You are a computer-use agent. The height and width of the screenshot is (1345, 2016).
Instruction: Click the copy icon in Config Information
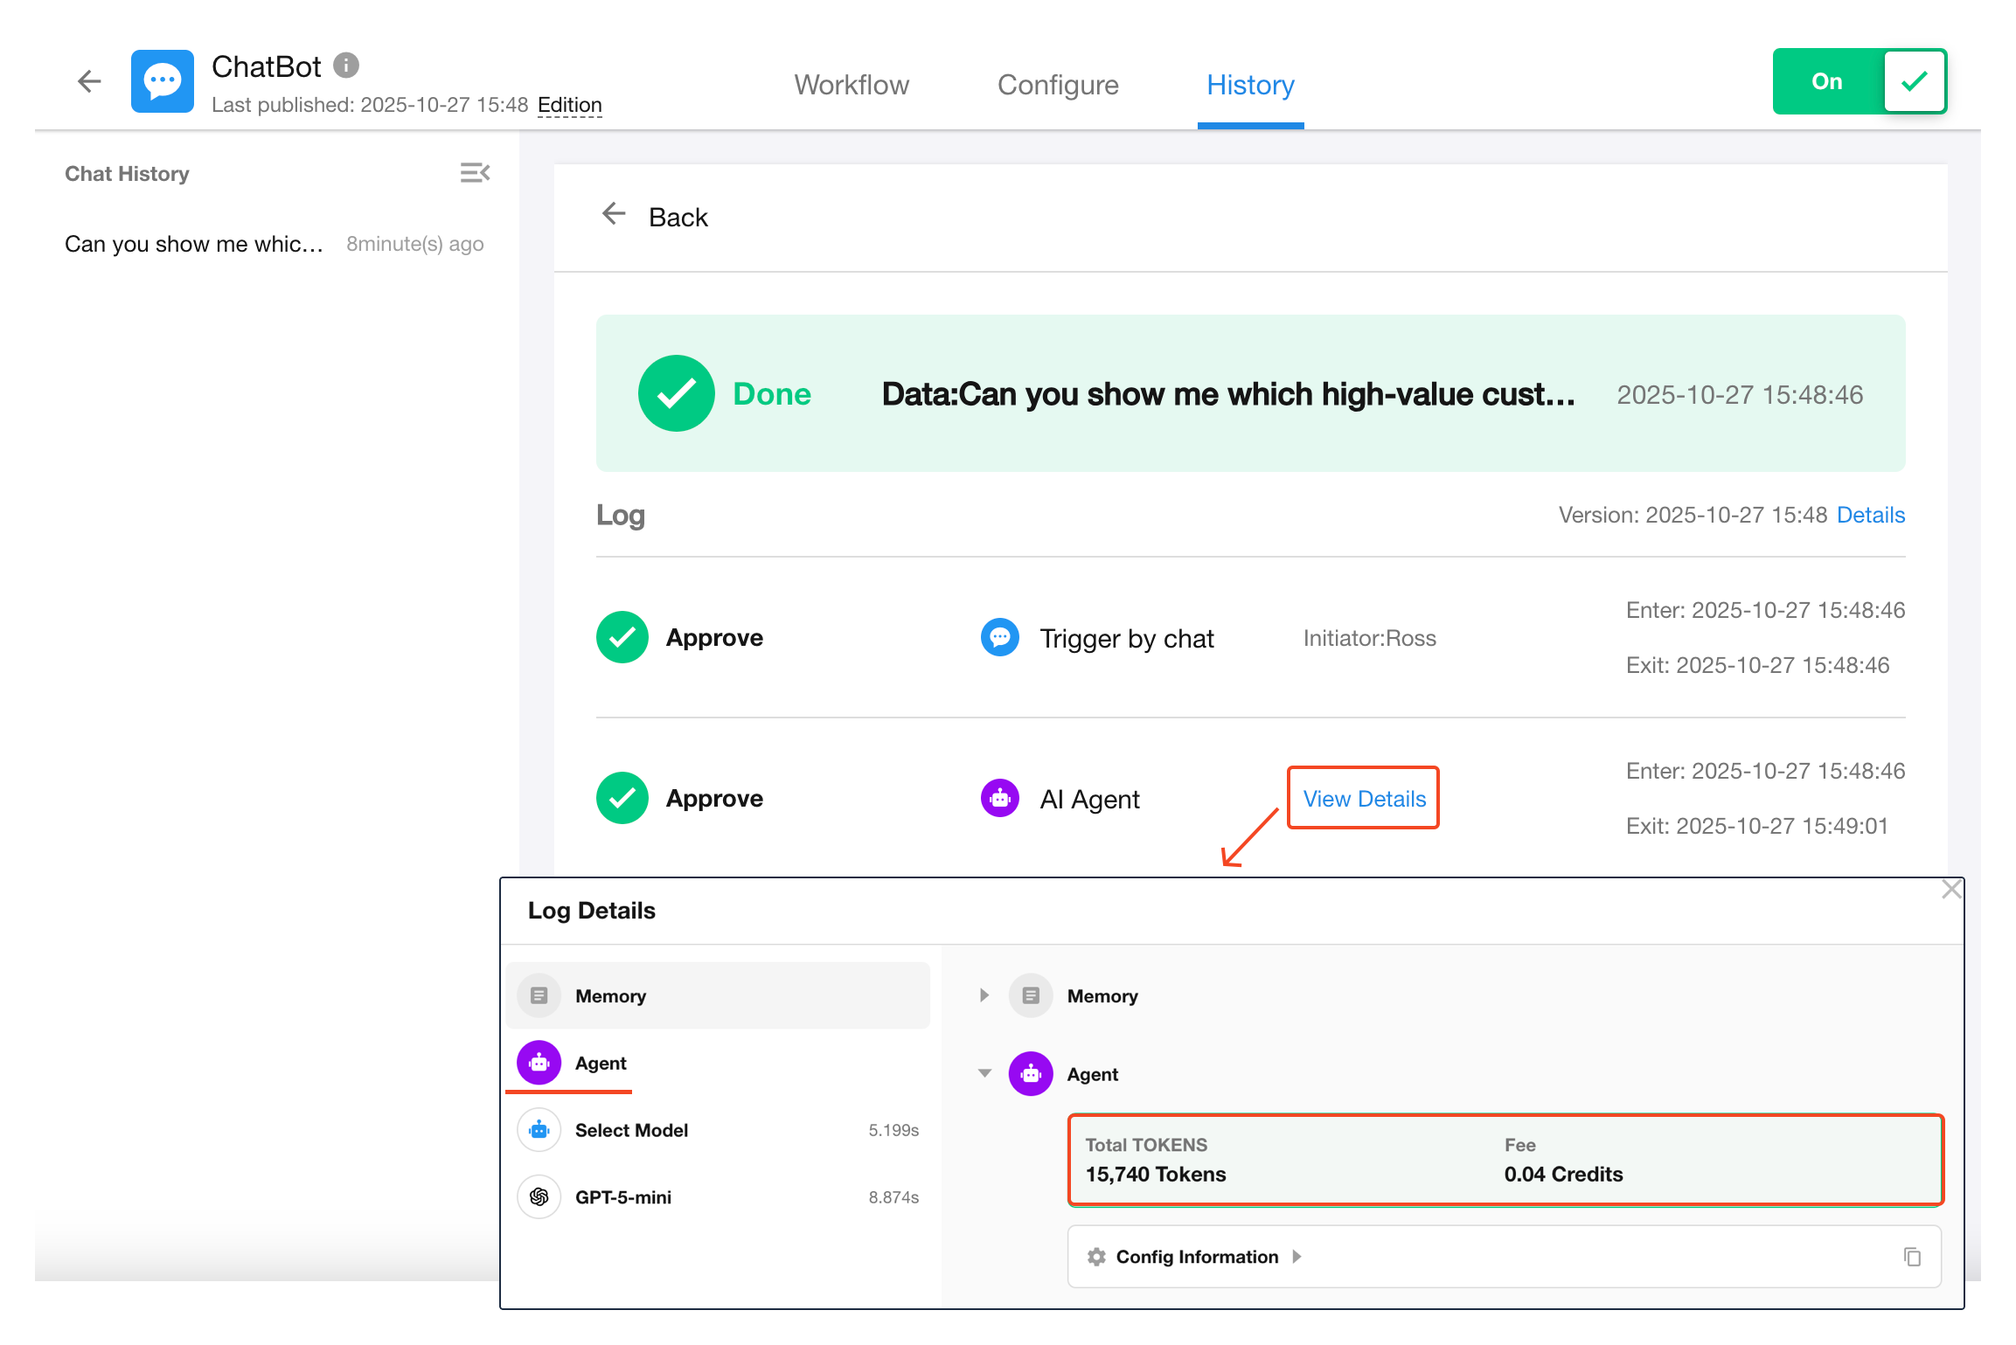pyautogui.click(x=1912, y=1257)
